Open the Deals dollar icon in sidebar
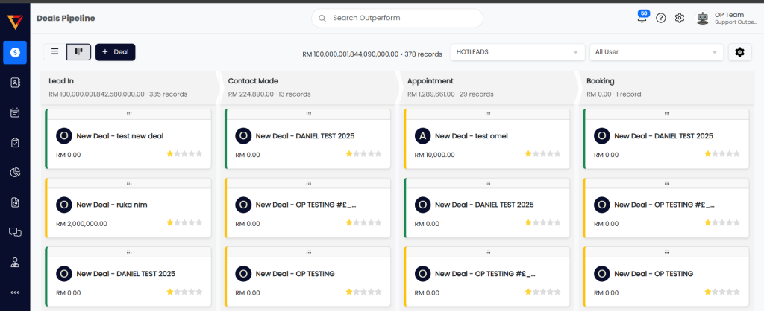 click(x=15, y=52)
